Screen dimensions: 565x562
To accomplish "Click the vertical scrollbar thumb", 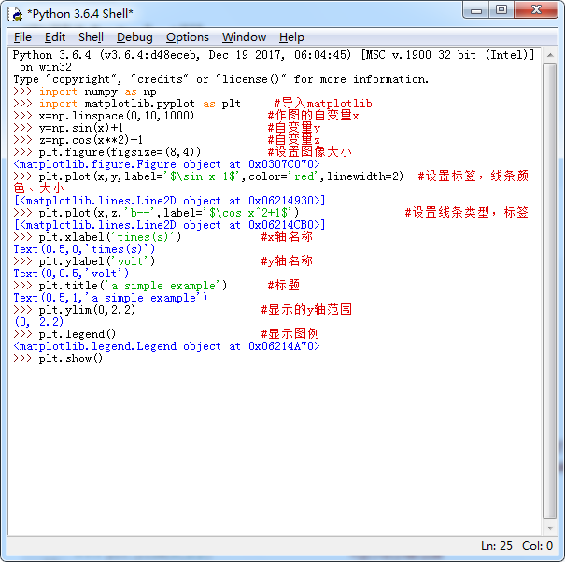I will pos(550,291).
